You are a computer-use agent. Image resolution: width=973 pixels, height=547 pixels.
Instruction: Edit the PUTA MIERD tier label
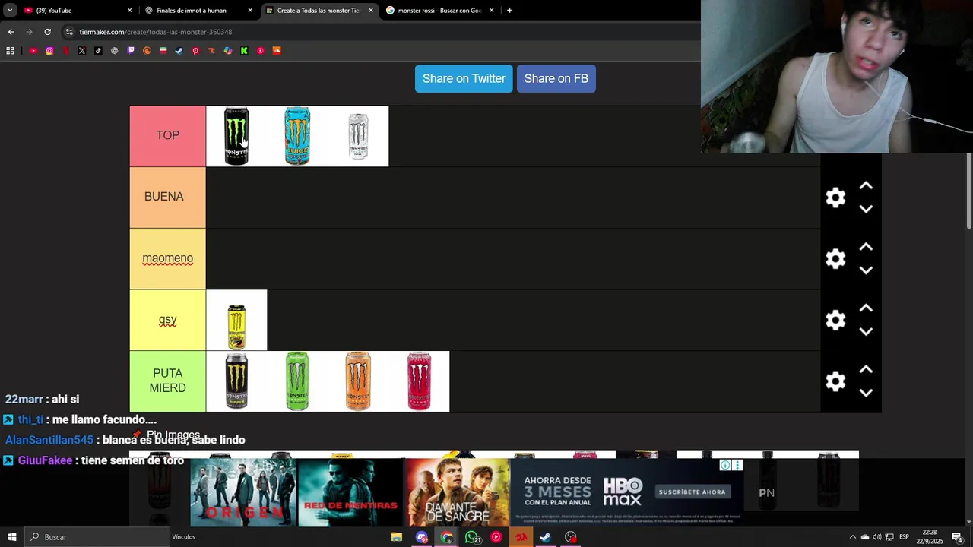168,381
